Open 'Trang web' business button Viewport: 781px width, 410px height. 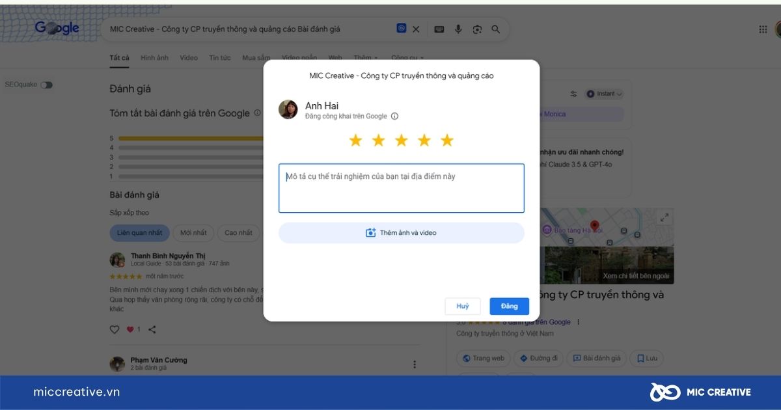tap(483, 358)
